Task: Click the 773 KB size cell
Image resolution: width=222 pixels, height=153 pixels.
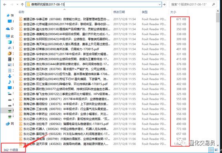Action: click(x=181, y=129)
